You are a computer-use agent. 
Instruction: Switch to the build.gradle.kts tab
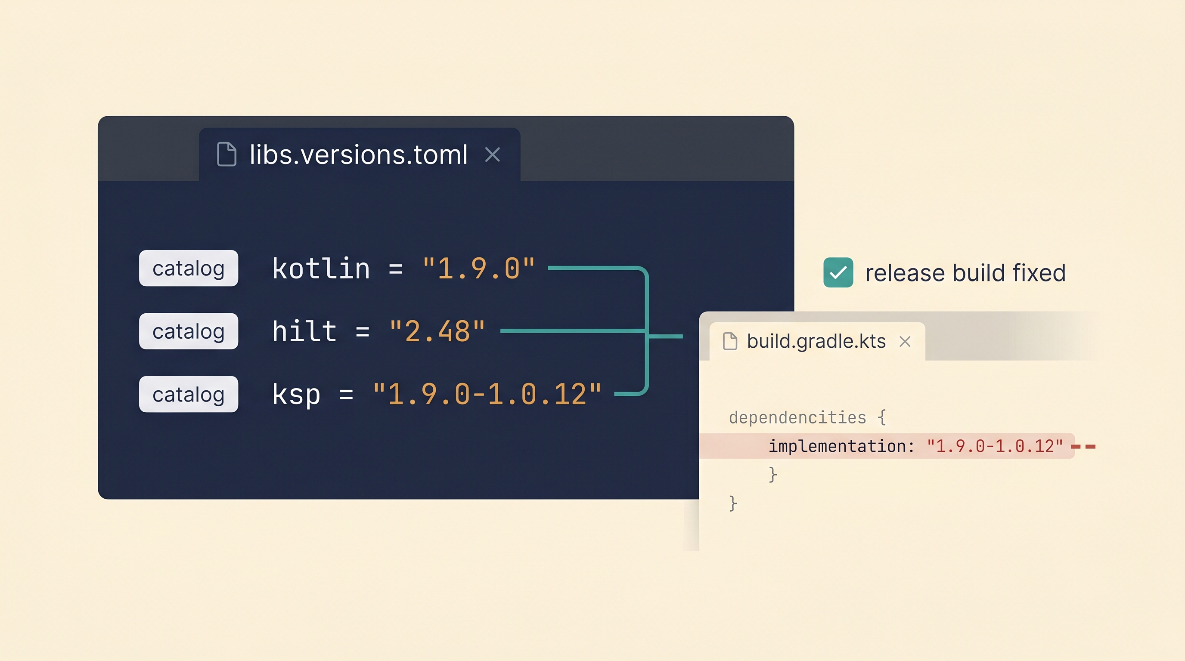[x=817, y=341]
